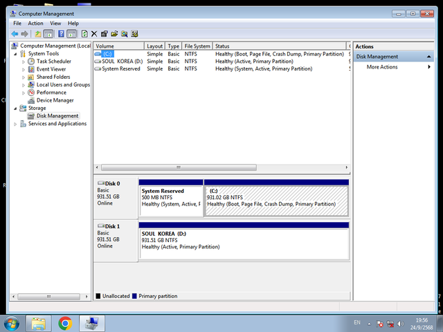Expand the Task Scheduler node arrow
Image resolution: width=443 pixels, height=332 pixels.
[24, 62]
